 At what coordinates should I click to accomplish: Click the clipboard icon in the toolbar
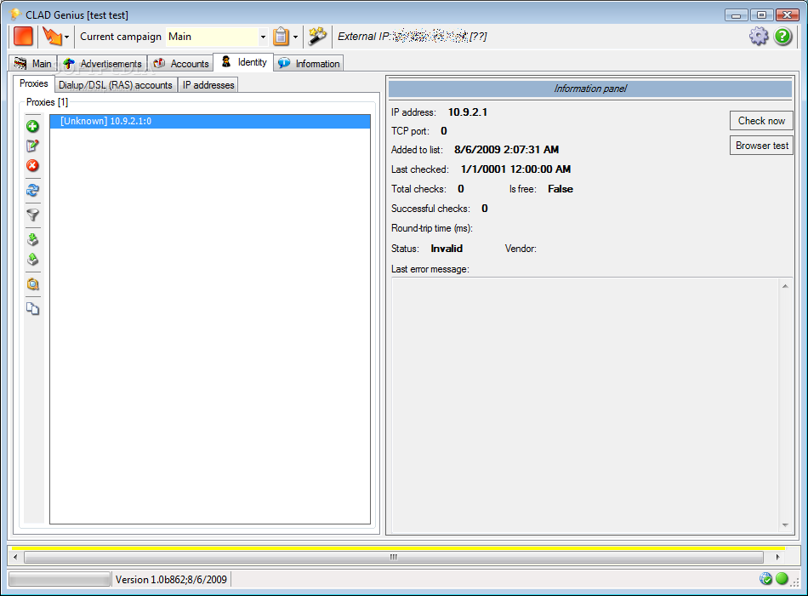tap(281, 36)
